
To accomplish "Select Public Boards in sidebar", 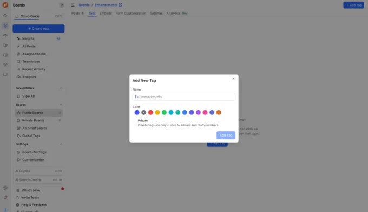I will coord(38,113).
